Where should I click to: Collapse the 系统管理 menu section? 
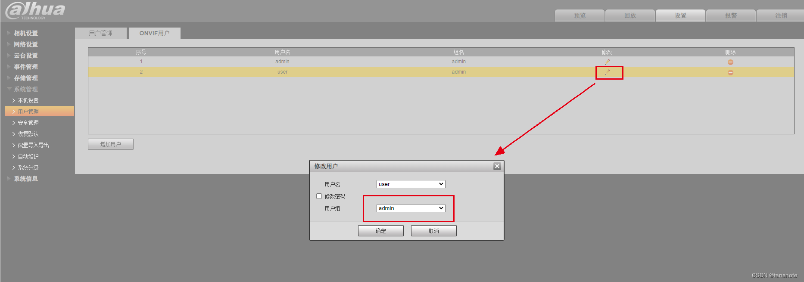(25, 89)
